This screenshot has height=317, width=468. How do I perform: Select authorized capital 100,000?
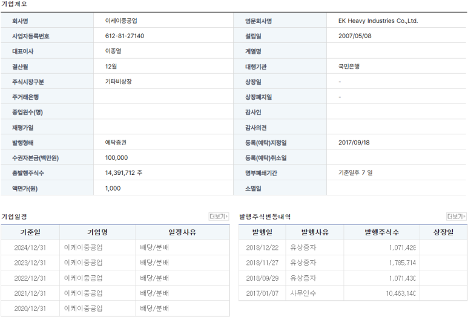click(116, 158)
